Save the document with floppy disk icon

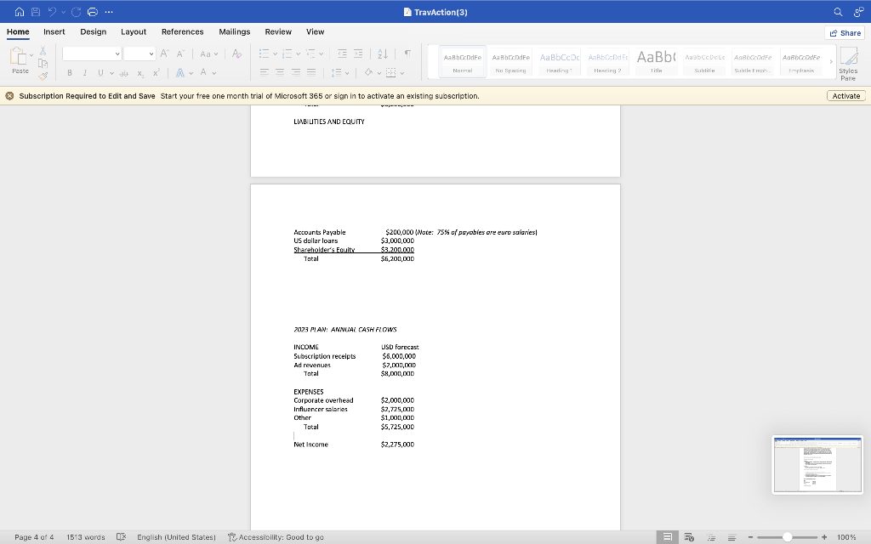[x=36, y=12]
